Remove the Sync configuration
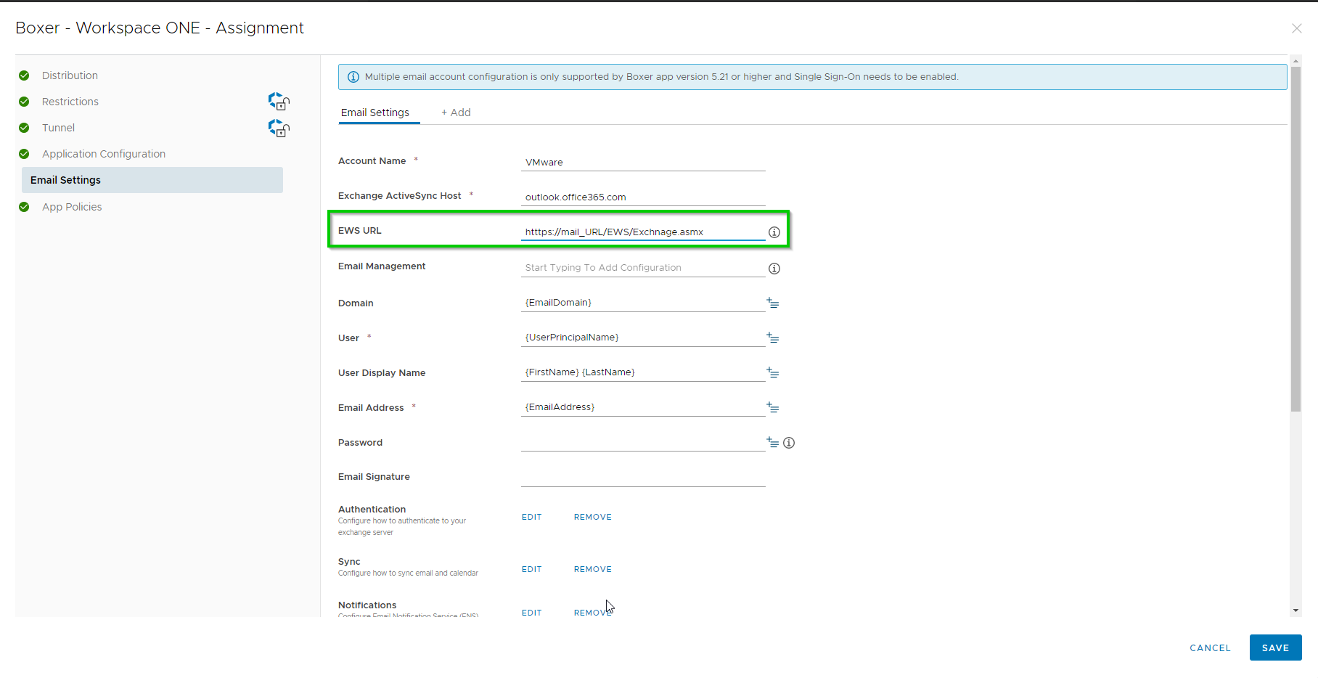The width and height of the screenshot is (1318, 678). 592,568
